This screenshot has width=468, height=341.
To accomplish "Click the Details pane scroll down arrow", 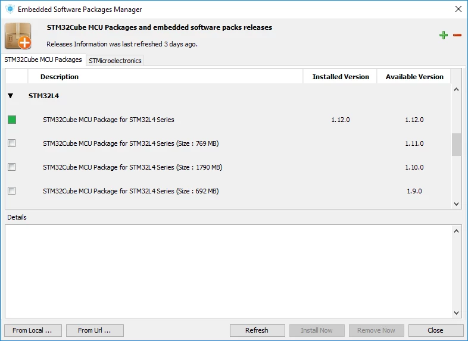I will point(456,313).
